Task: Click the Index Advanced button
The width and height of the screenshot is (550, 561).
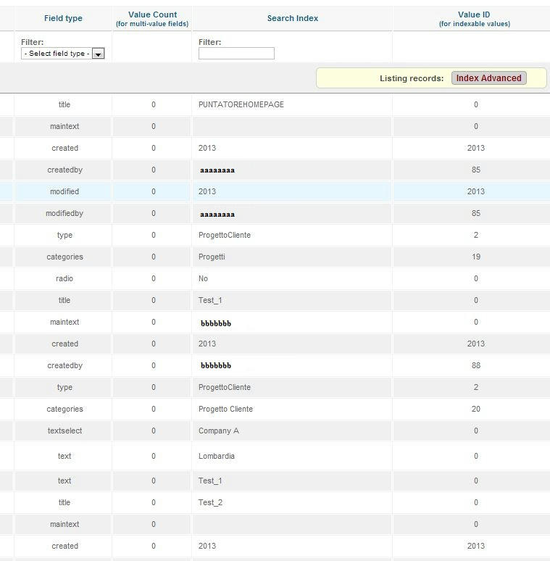Action: pos(488,78)
